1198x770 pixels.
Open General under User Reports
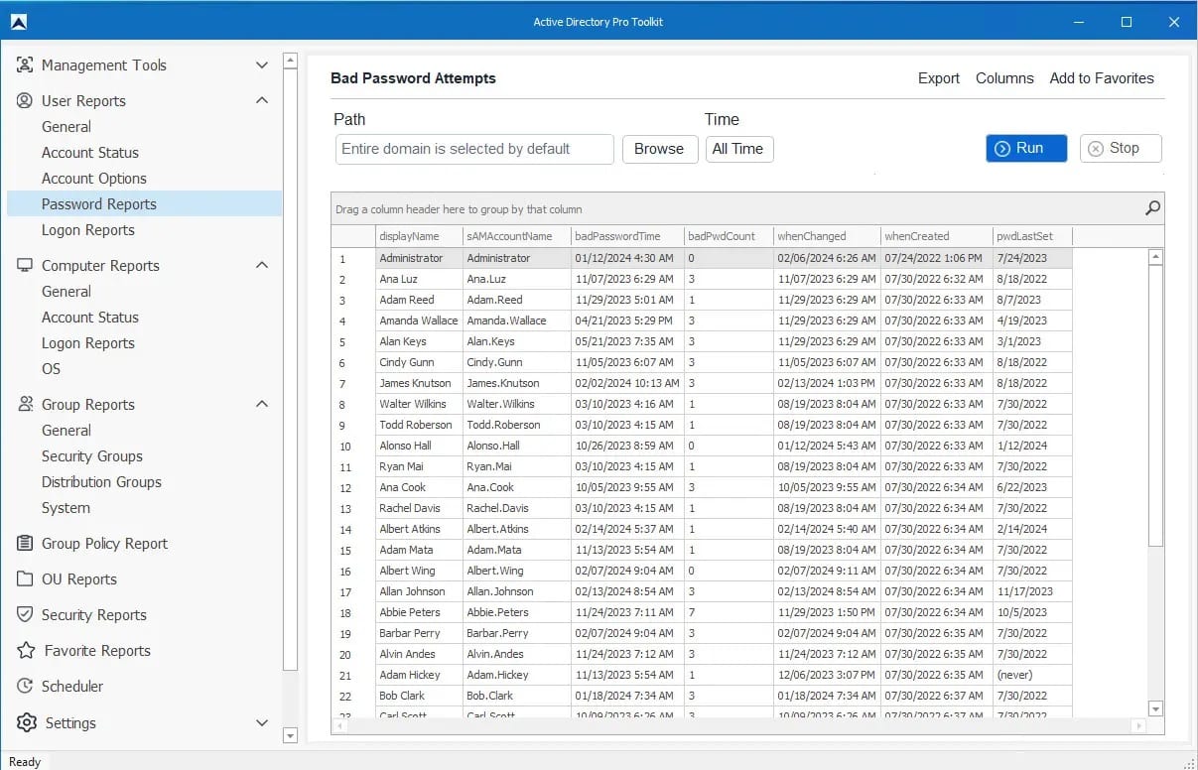(x=67, y=127)
